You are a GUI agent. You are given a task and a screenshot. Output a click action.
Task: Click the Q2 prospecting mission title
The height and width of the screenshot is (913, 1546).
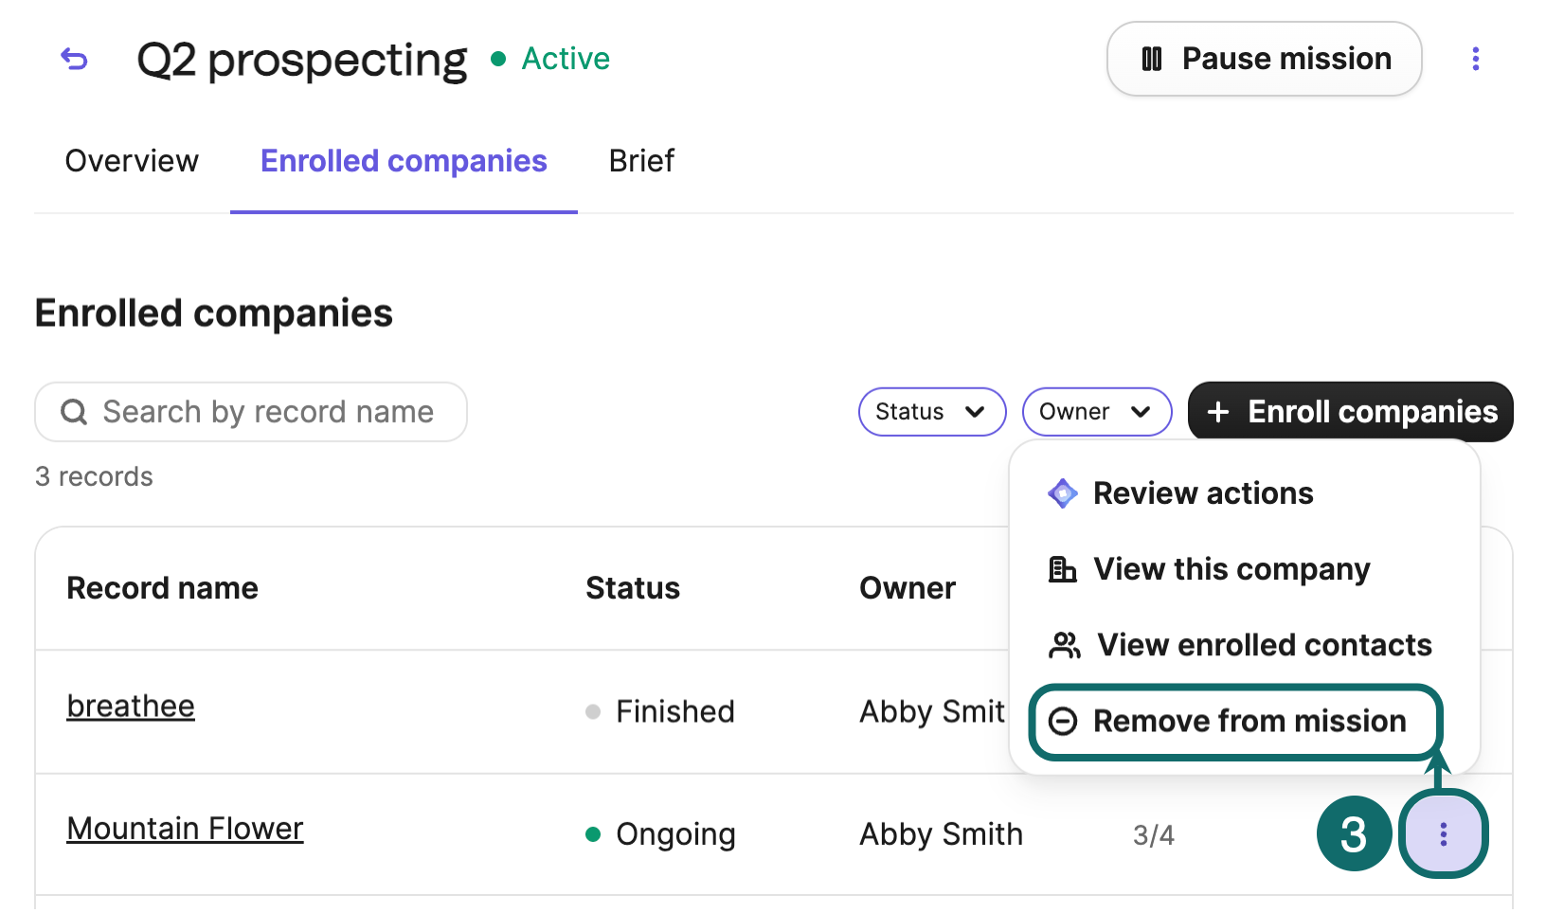tap(302, 61)
